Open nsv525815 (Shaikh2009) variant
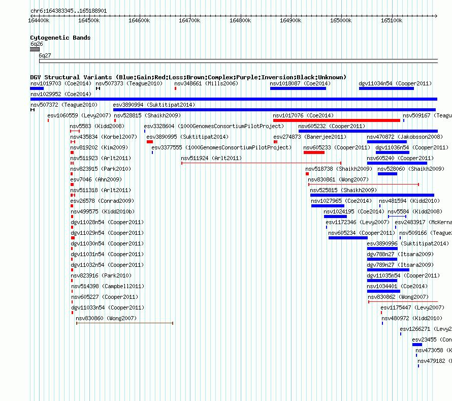Viewport: 452px width, 401px height. click(x=343, y=190)
